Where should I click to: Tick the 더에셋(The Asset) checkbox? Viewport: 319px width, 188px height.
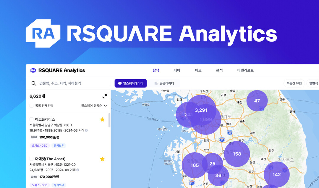[31, 159]
